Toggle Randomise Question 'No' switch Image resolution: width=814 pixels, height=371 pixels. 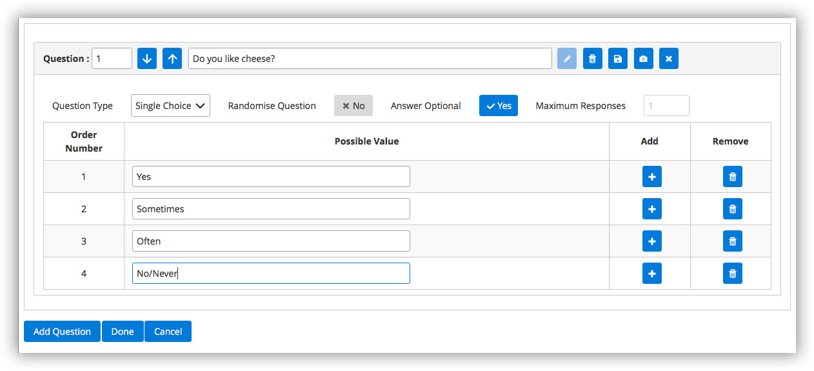point(353,106)
